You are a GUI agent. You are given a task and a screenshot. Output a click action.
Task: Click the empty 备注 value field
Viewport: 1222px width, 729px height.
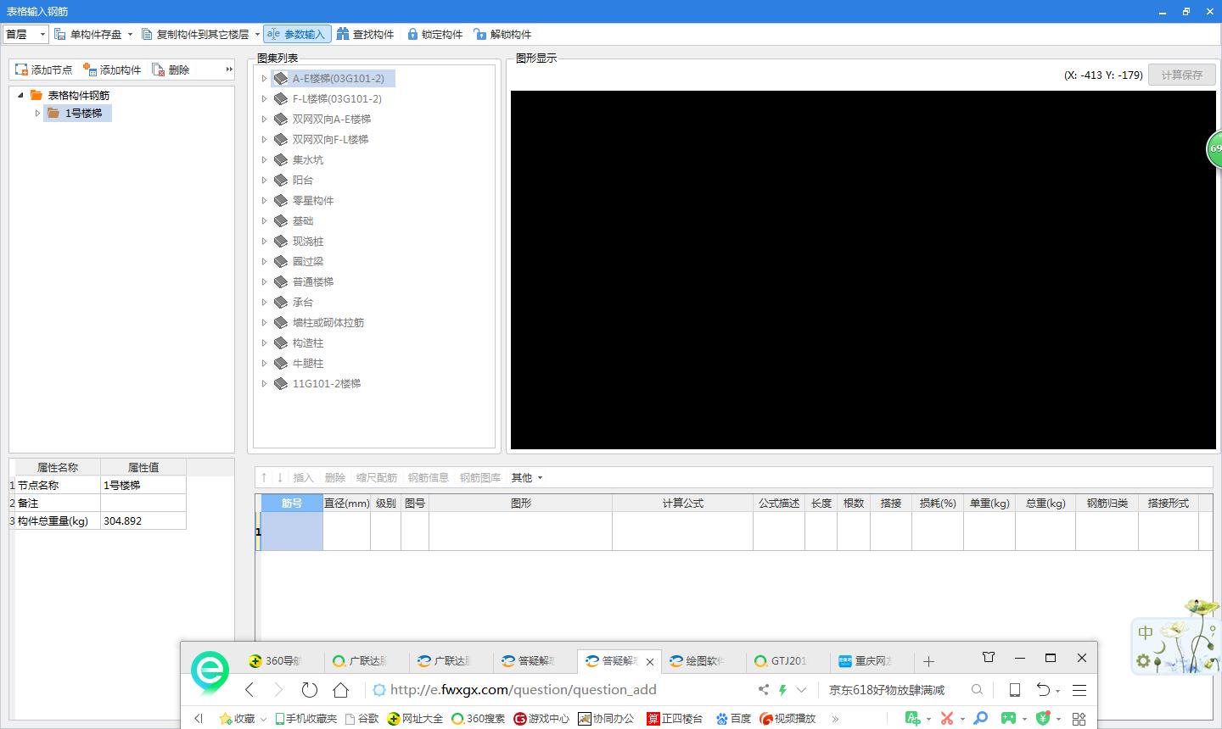[143, 503]
